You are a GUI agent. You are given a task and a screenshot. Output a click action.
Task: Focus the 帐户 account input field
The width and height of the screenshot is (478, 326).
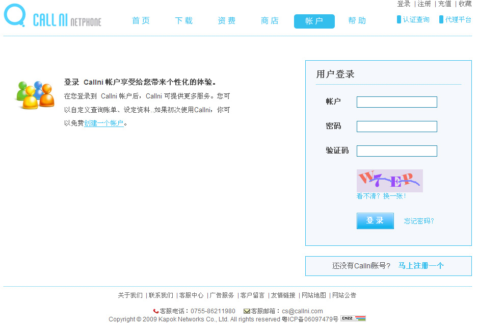pos(397,102)
